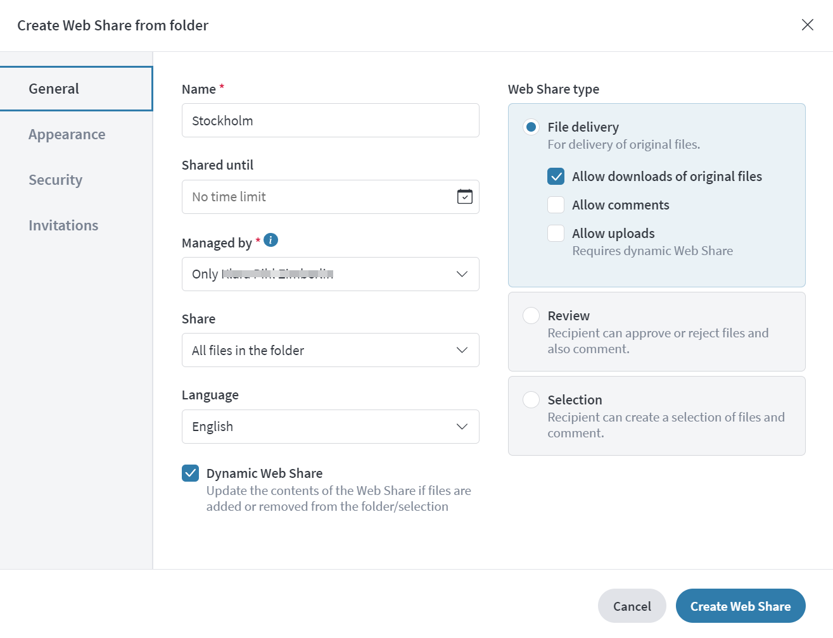833x638 pixels.
Task: Close the Create Web Share dialog
Action: coord(807,25)
